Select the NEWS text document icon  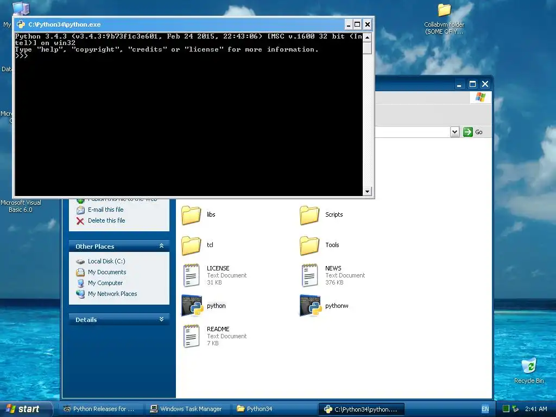[310, 275]
